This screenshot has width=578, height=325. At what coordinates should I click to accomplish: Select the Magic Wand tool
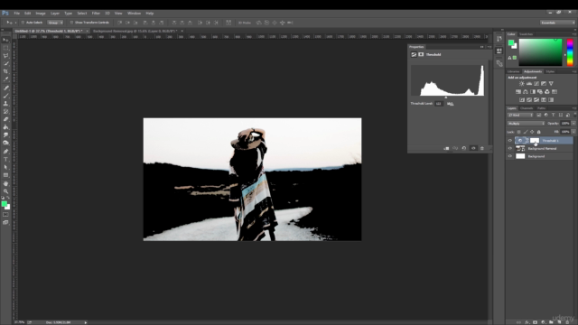click(x=5, y=64)
